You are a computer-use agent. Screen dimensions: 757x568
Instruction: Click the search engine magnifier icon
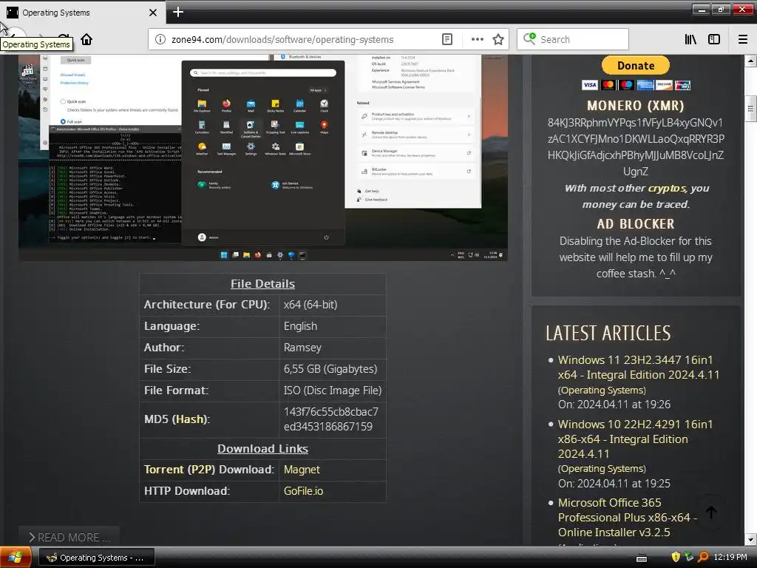tap(529, 39)
